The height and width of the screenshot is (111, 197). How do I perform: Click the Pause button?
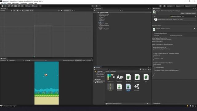pyautogui.click(x=96, y=6)
